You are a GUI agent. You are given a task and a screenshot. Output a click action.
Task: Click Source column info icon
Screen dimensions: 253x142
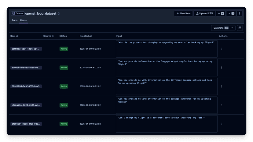coord(53,36)
